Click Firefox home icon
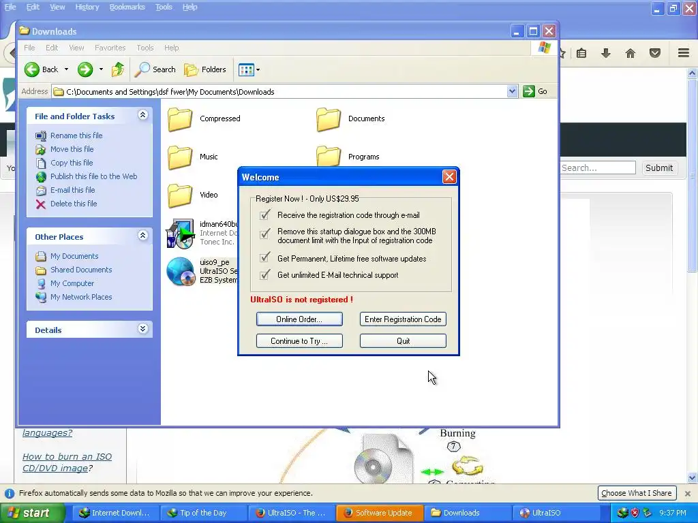Screen dimensions: 698x523 click(631, 53)
